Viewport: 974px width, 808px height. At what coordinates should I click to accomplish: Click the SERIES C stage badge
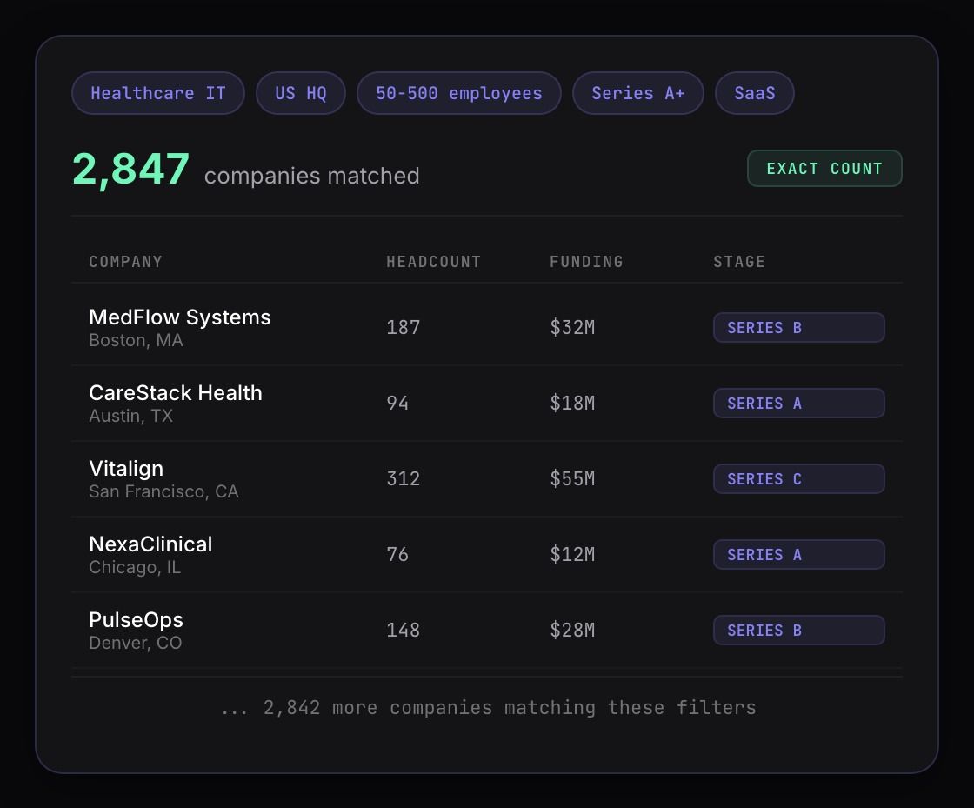pos(799,479)
